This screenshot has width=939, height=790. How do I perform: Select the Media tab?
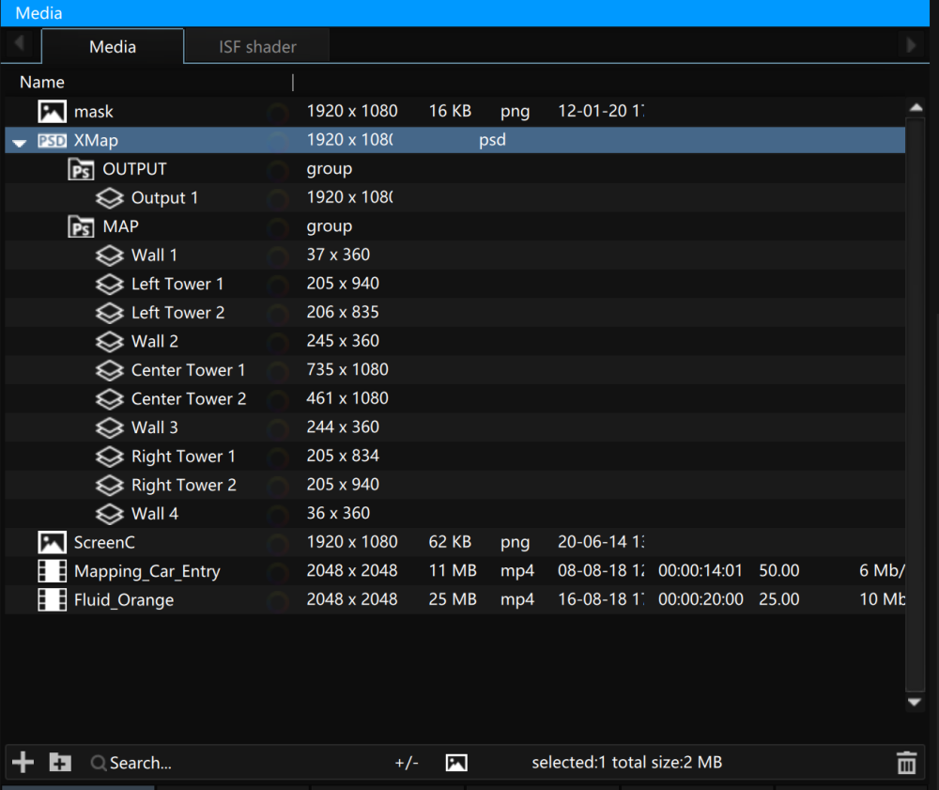click(x=113, y=47)
